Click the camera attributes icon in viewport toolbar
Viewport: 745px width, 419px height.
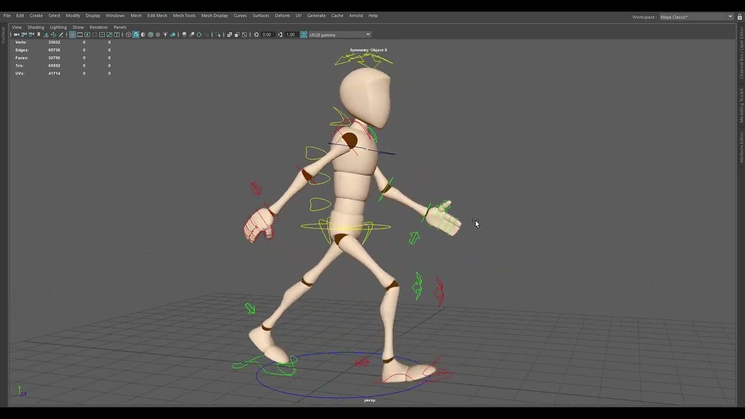tap(31, 34)
